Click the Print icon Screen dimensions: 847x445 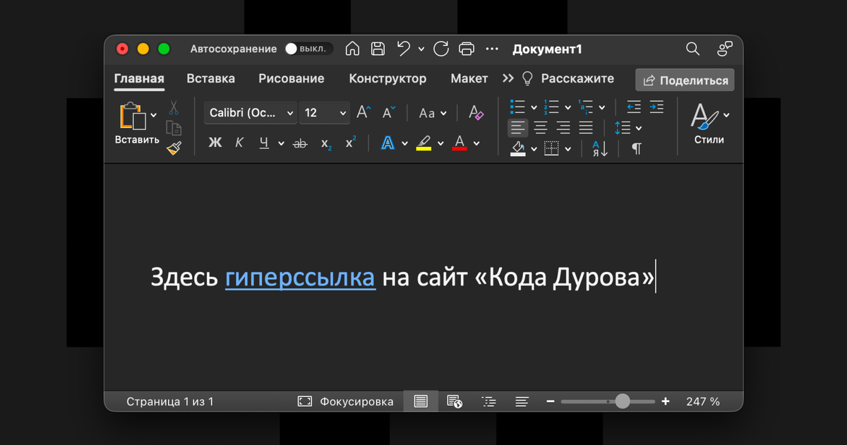point(467,49)
